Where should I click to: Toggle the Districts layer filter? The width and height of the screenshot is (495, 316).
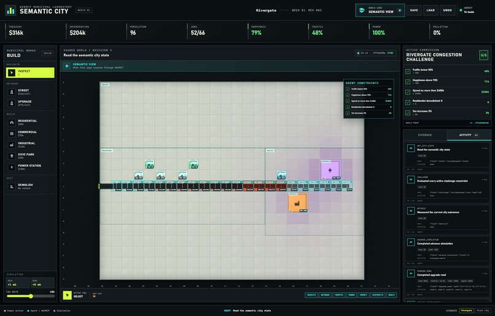378,295
